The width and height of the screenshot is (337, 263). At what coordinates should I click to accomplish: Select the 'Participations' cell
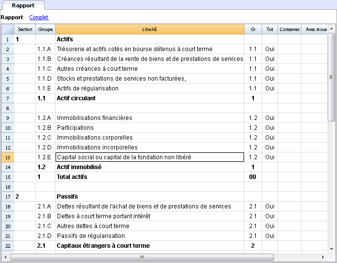coord(150,128)
